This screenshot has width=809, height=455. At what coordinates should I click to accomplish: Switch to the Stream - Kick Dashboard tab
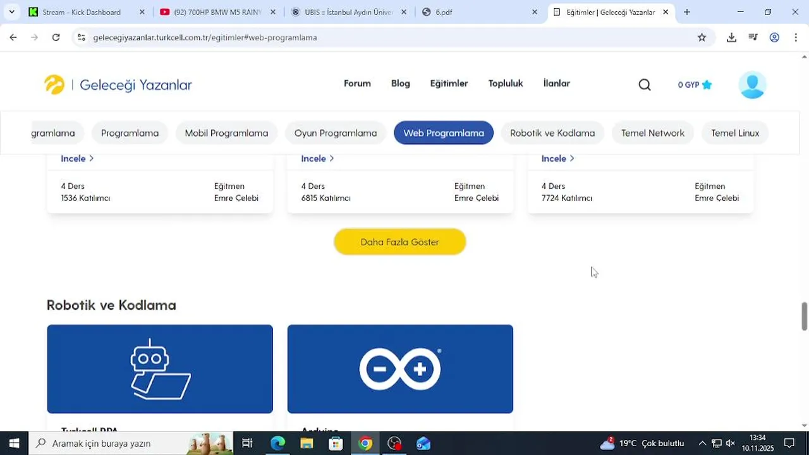point(87,12)
